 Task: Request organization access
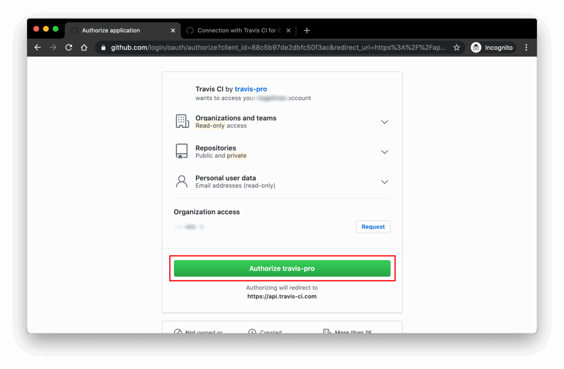[373, 227]
